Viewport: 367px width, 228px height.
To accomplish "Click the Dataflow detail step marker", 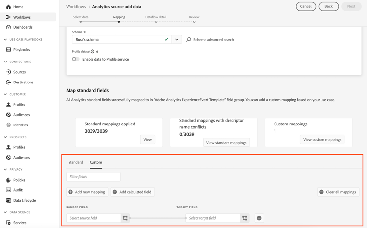I will coord(156,22).
